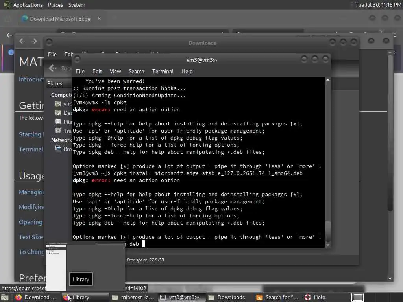The height and width of the screenshot is (302, 403).
Task: Close the Download Microsoft Edge browser tab
Action: point(99,18)
